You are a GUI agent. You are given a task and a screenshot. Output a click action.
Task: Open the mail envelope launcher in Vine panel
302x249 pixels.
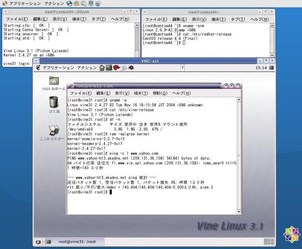124,68
